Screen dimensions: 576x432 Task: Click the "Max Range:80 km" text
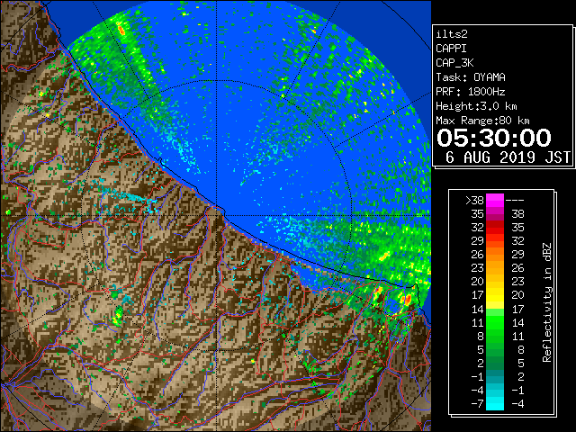click(x=482, y=121)
